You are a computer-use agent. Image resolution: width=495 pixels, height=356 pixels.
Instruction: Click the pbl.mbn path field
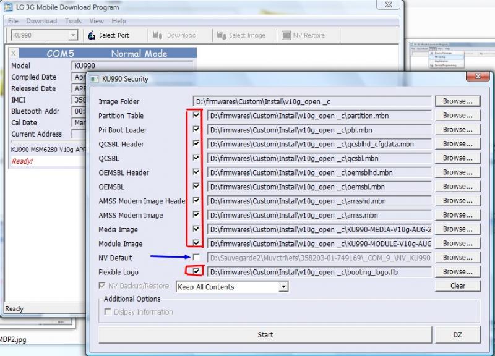coord(319,130)
